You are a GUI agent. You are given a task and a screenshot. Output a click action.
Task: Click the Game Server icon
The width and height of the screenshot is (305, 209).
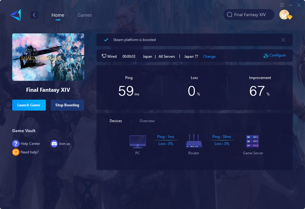click(253, 142)
